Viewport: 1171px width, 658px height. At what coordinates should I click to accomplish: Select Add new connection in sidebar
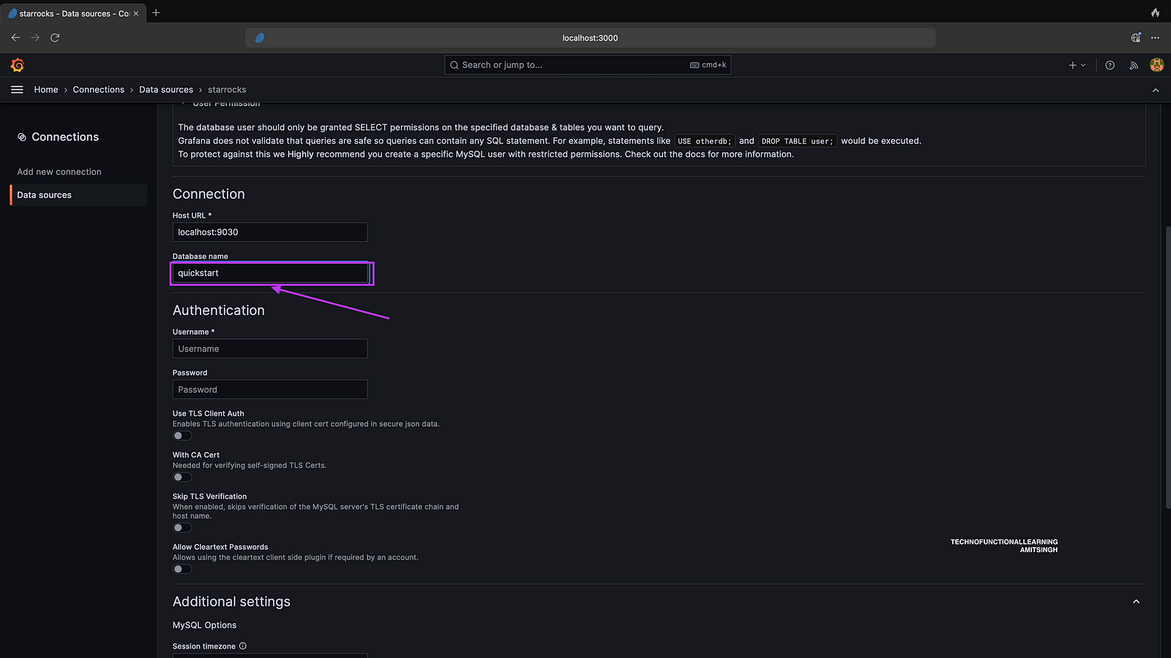tap(59, 172)
